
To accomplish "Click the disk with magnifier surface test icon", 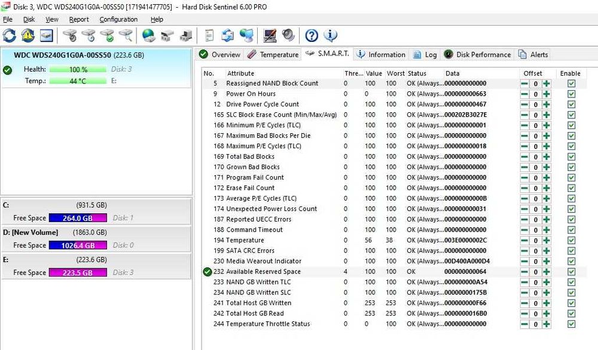I will pos(126,35).
